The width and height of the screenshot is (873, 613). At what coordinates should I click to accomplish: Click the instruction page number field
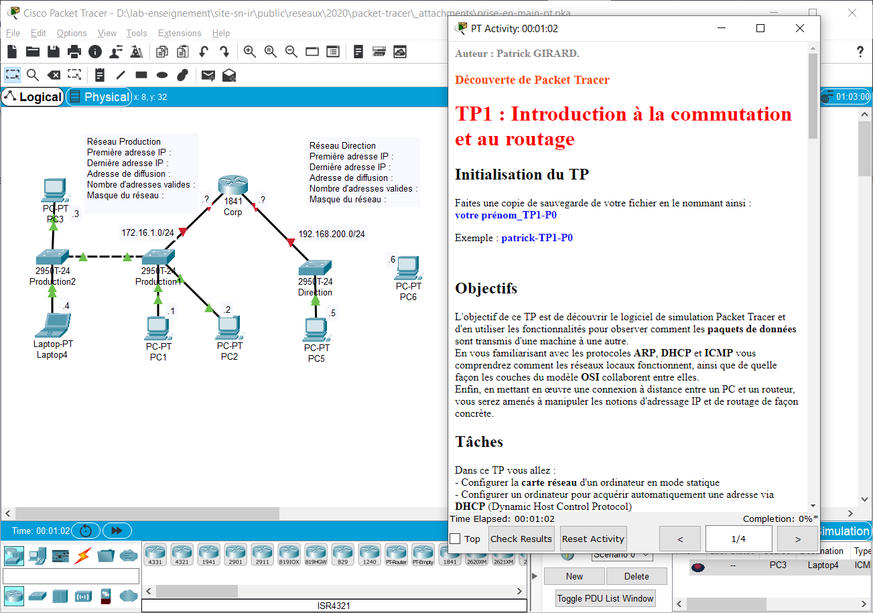(x=738, y=539)
